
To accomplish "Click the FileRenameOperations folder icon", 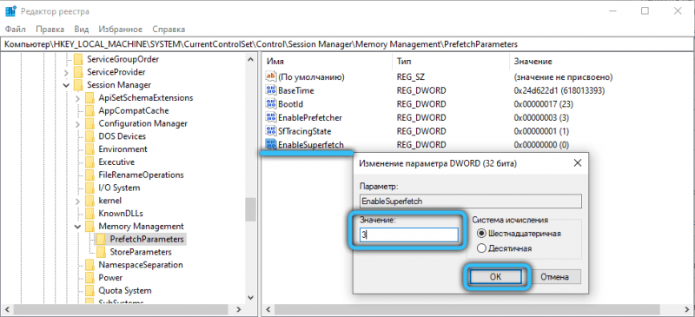I will (90, 175).
